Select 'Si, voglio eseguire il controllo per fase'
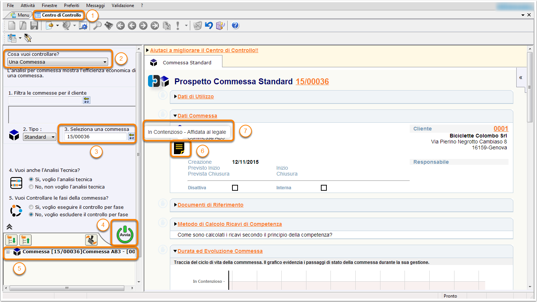The height and width of the screenshot is (302, 537). coord(31,207)
